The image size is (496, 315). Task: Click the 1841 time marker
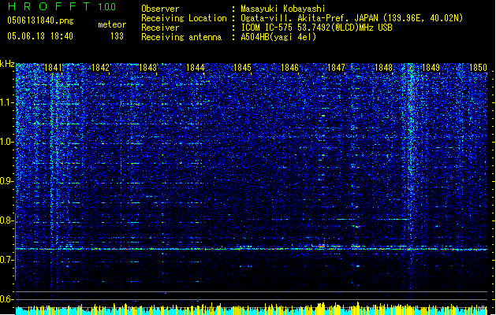(53, 68)
